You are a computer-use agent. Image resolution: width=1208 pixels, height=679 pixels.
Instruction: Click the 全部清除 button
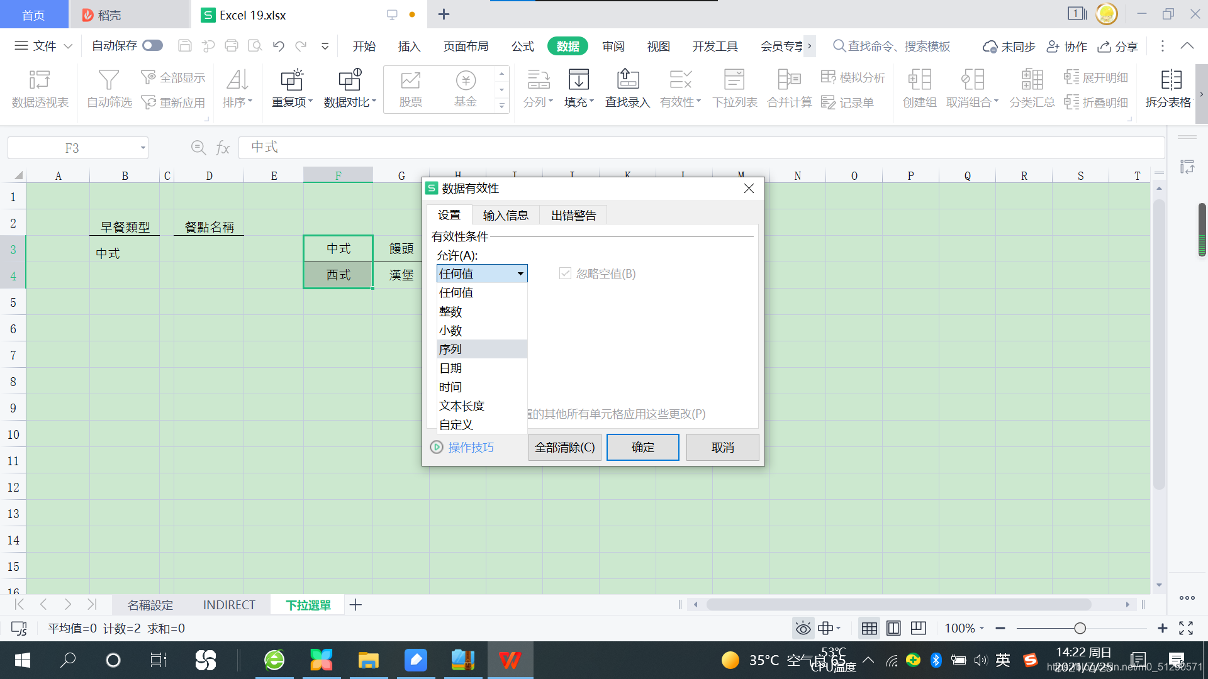pos(564,447)
